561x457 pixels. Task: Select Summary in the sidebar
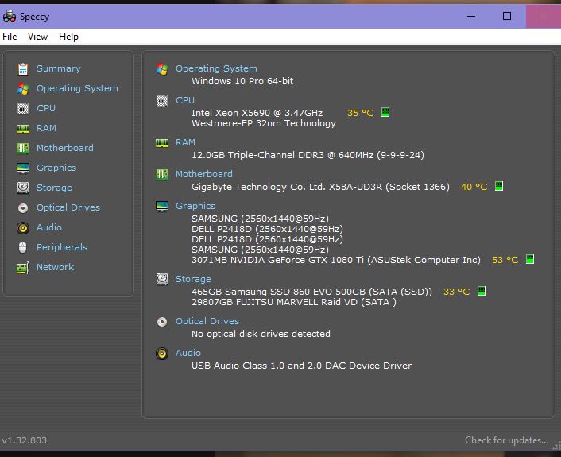59,68
